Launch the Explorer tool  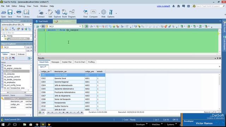[x=57, y=14]
